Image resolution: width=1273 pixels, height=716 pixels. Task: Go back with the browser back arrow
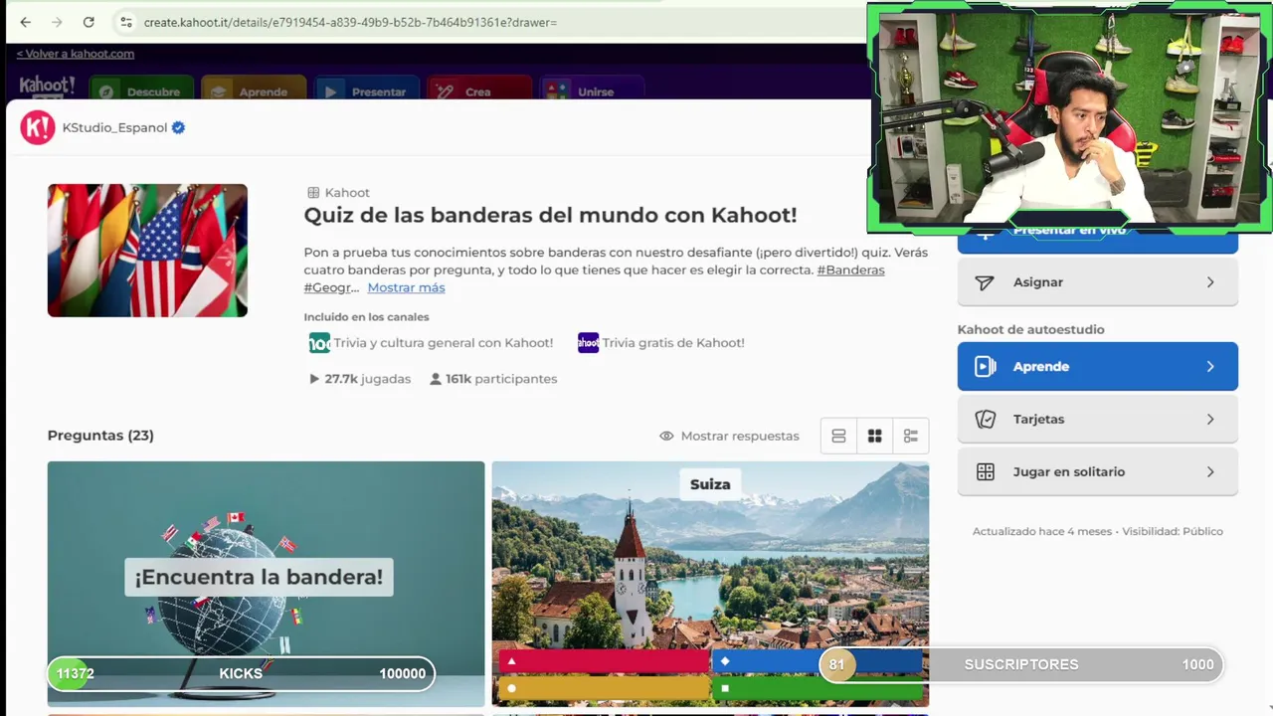tap(26, 22)
